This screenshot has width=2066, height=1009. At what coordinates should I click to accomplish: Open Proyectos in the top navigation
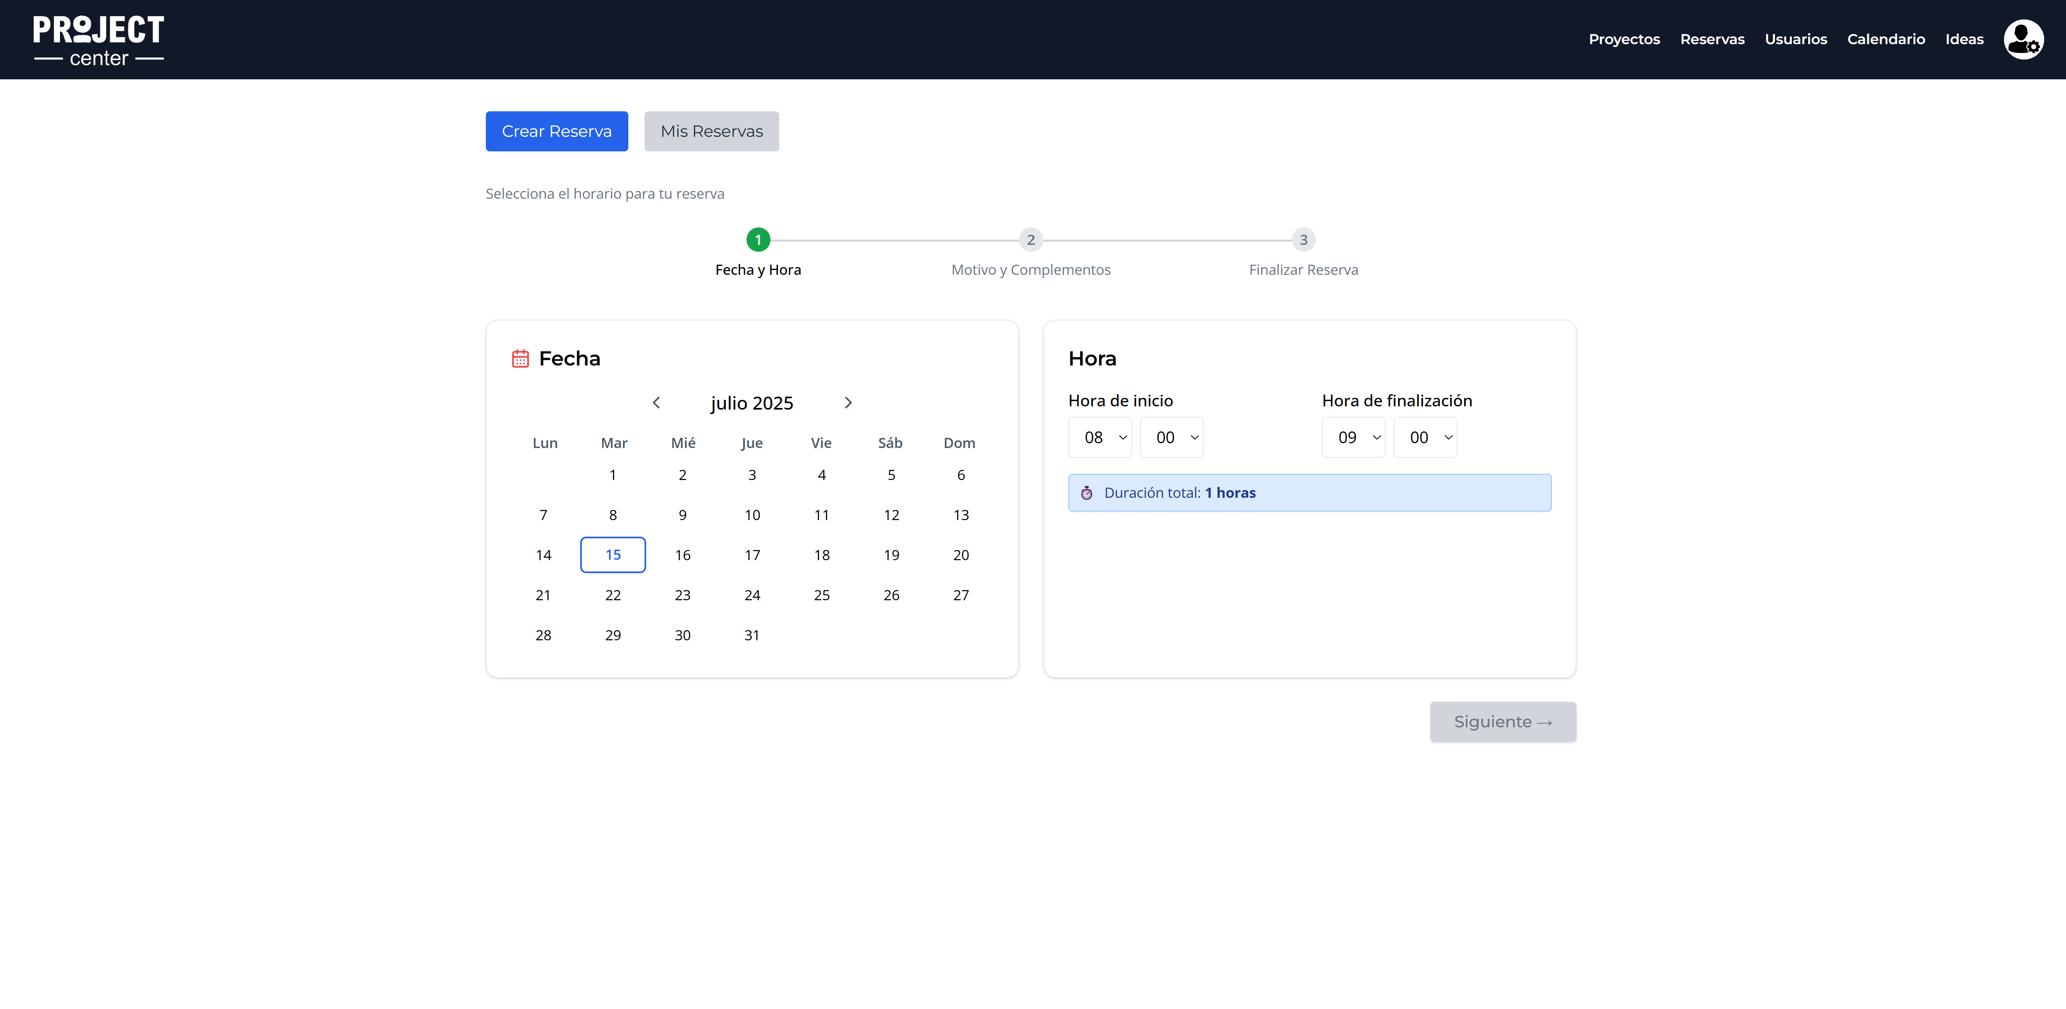click(1624, 39)
